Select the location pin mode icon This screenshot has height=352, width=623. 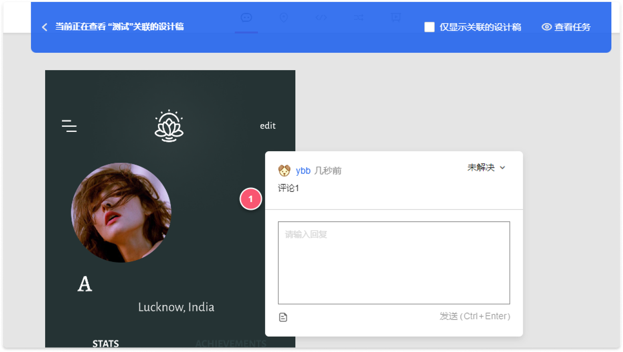[284, 18]
